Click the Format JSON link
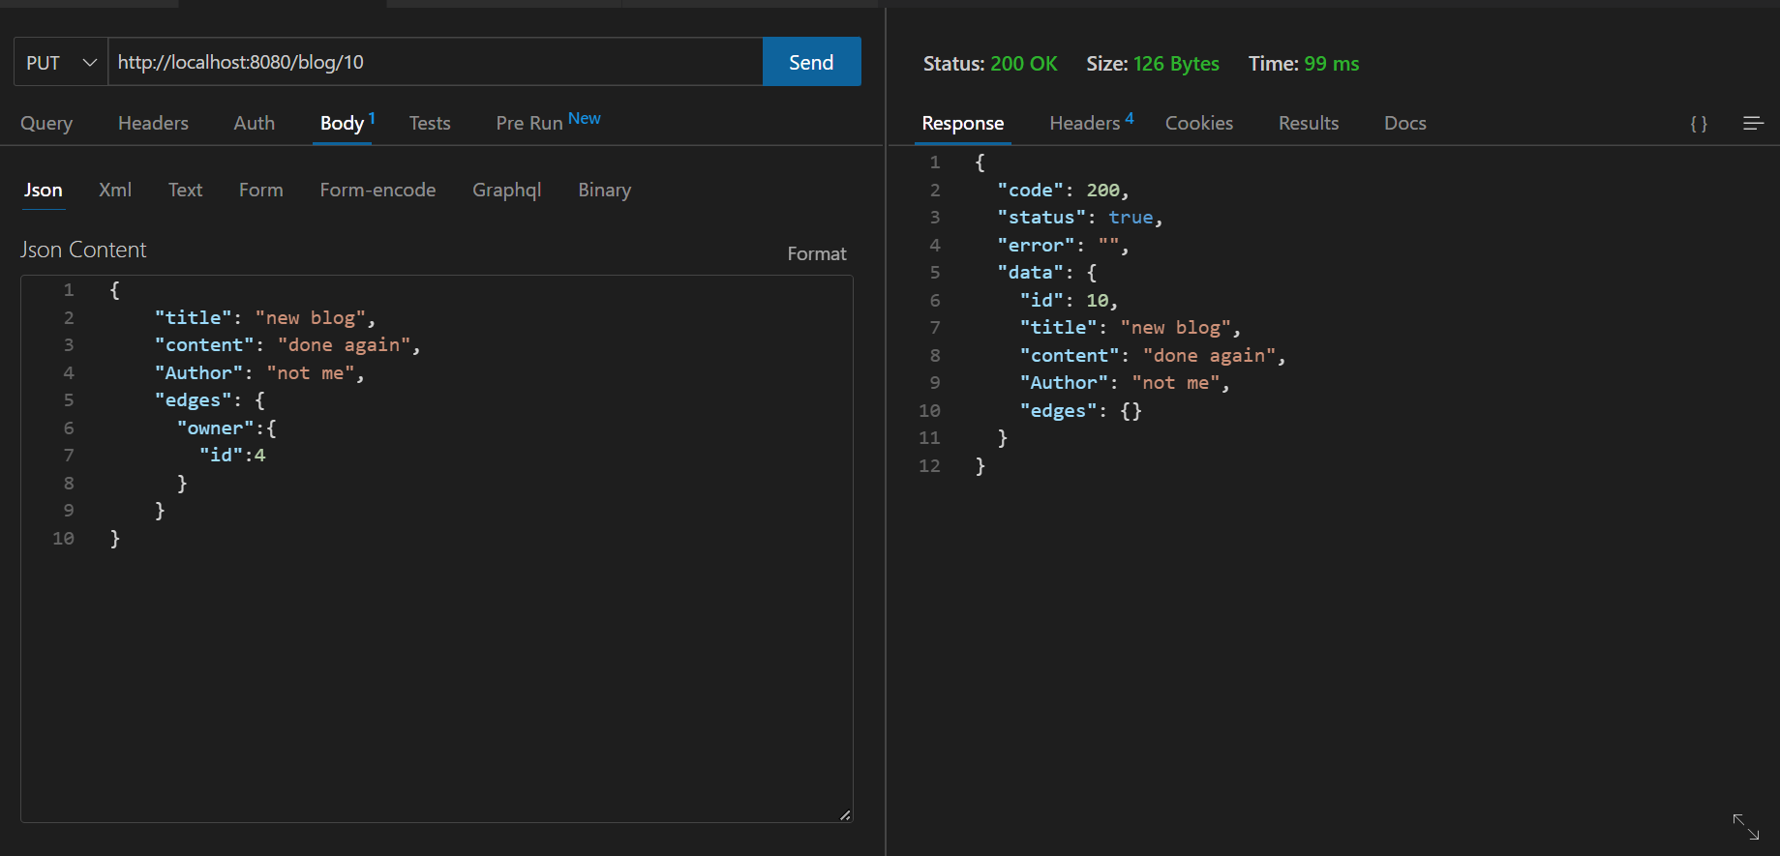Viewport: 1780px width, 856px height. click(817, 253)
